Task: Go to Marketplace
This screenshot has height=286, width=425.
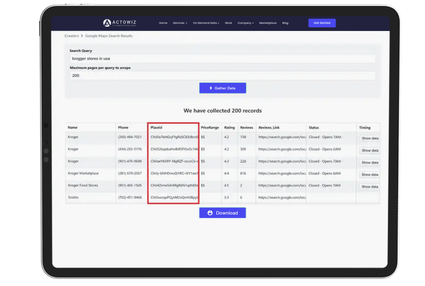Action: click(x=268, y=23)
